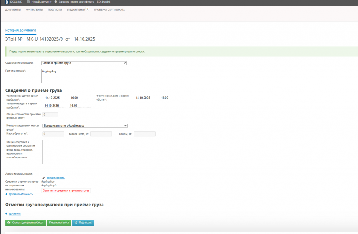The height and width of the screenshot is (234, 358).
Task: Click the Редактировать link
Action: [56, 178]
